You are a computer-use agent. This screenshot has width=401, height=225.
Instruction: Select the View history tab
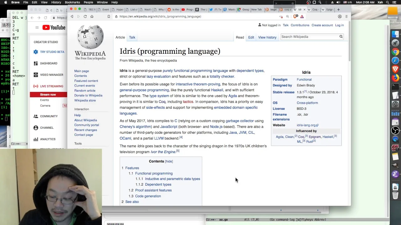(267, 37)
